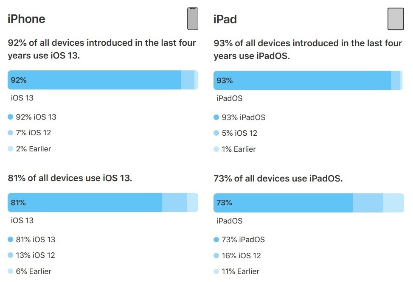Click the dot beside "93% iPadOS" legend

coord(216,117)
